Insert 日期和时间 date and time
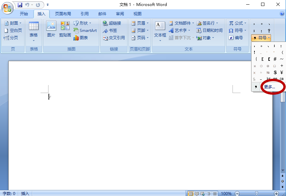Viewport: 286px width, 196px height. click(x=209, y=31)
